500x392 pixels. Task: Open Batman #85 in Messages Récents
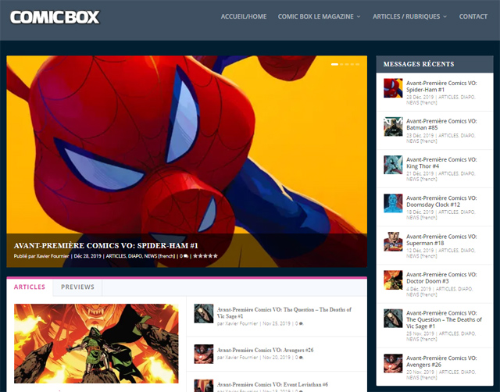[441, 124]
